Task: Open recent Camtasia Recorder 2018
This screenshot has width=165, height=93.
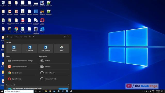Action: [22, 67]
